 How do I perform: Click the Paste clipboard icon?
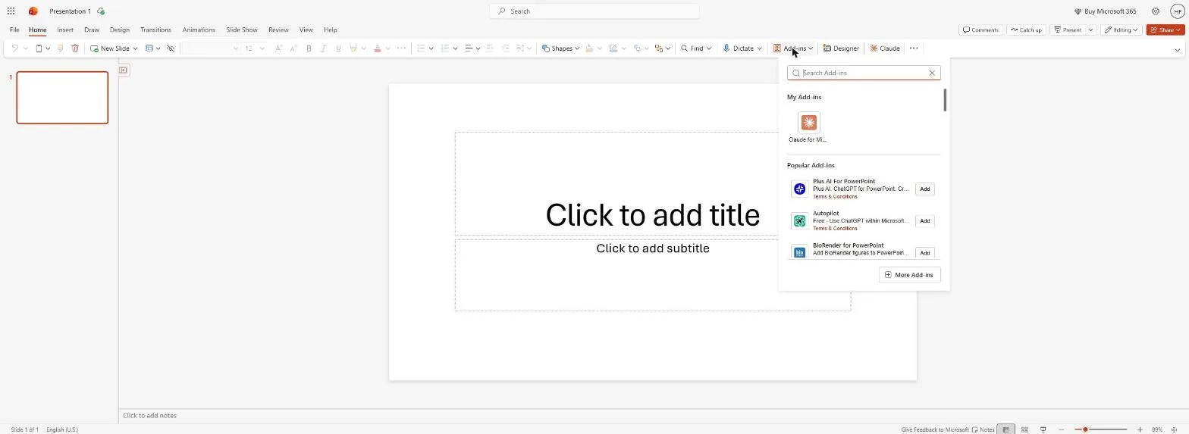click(39, 48)
